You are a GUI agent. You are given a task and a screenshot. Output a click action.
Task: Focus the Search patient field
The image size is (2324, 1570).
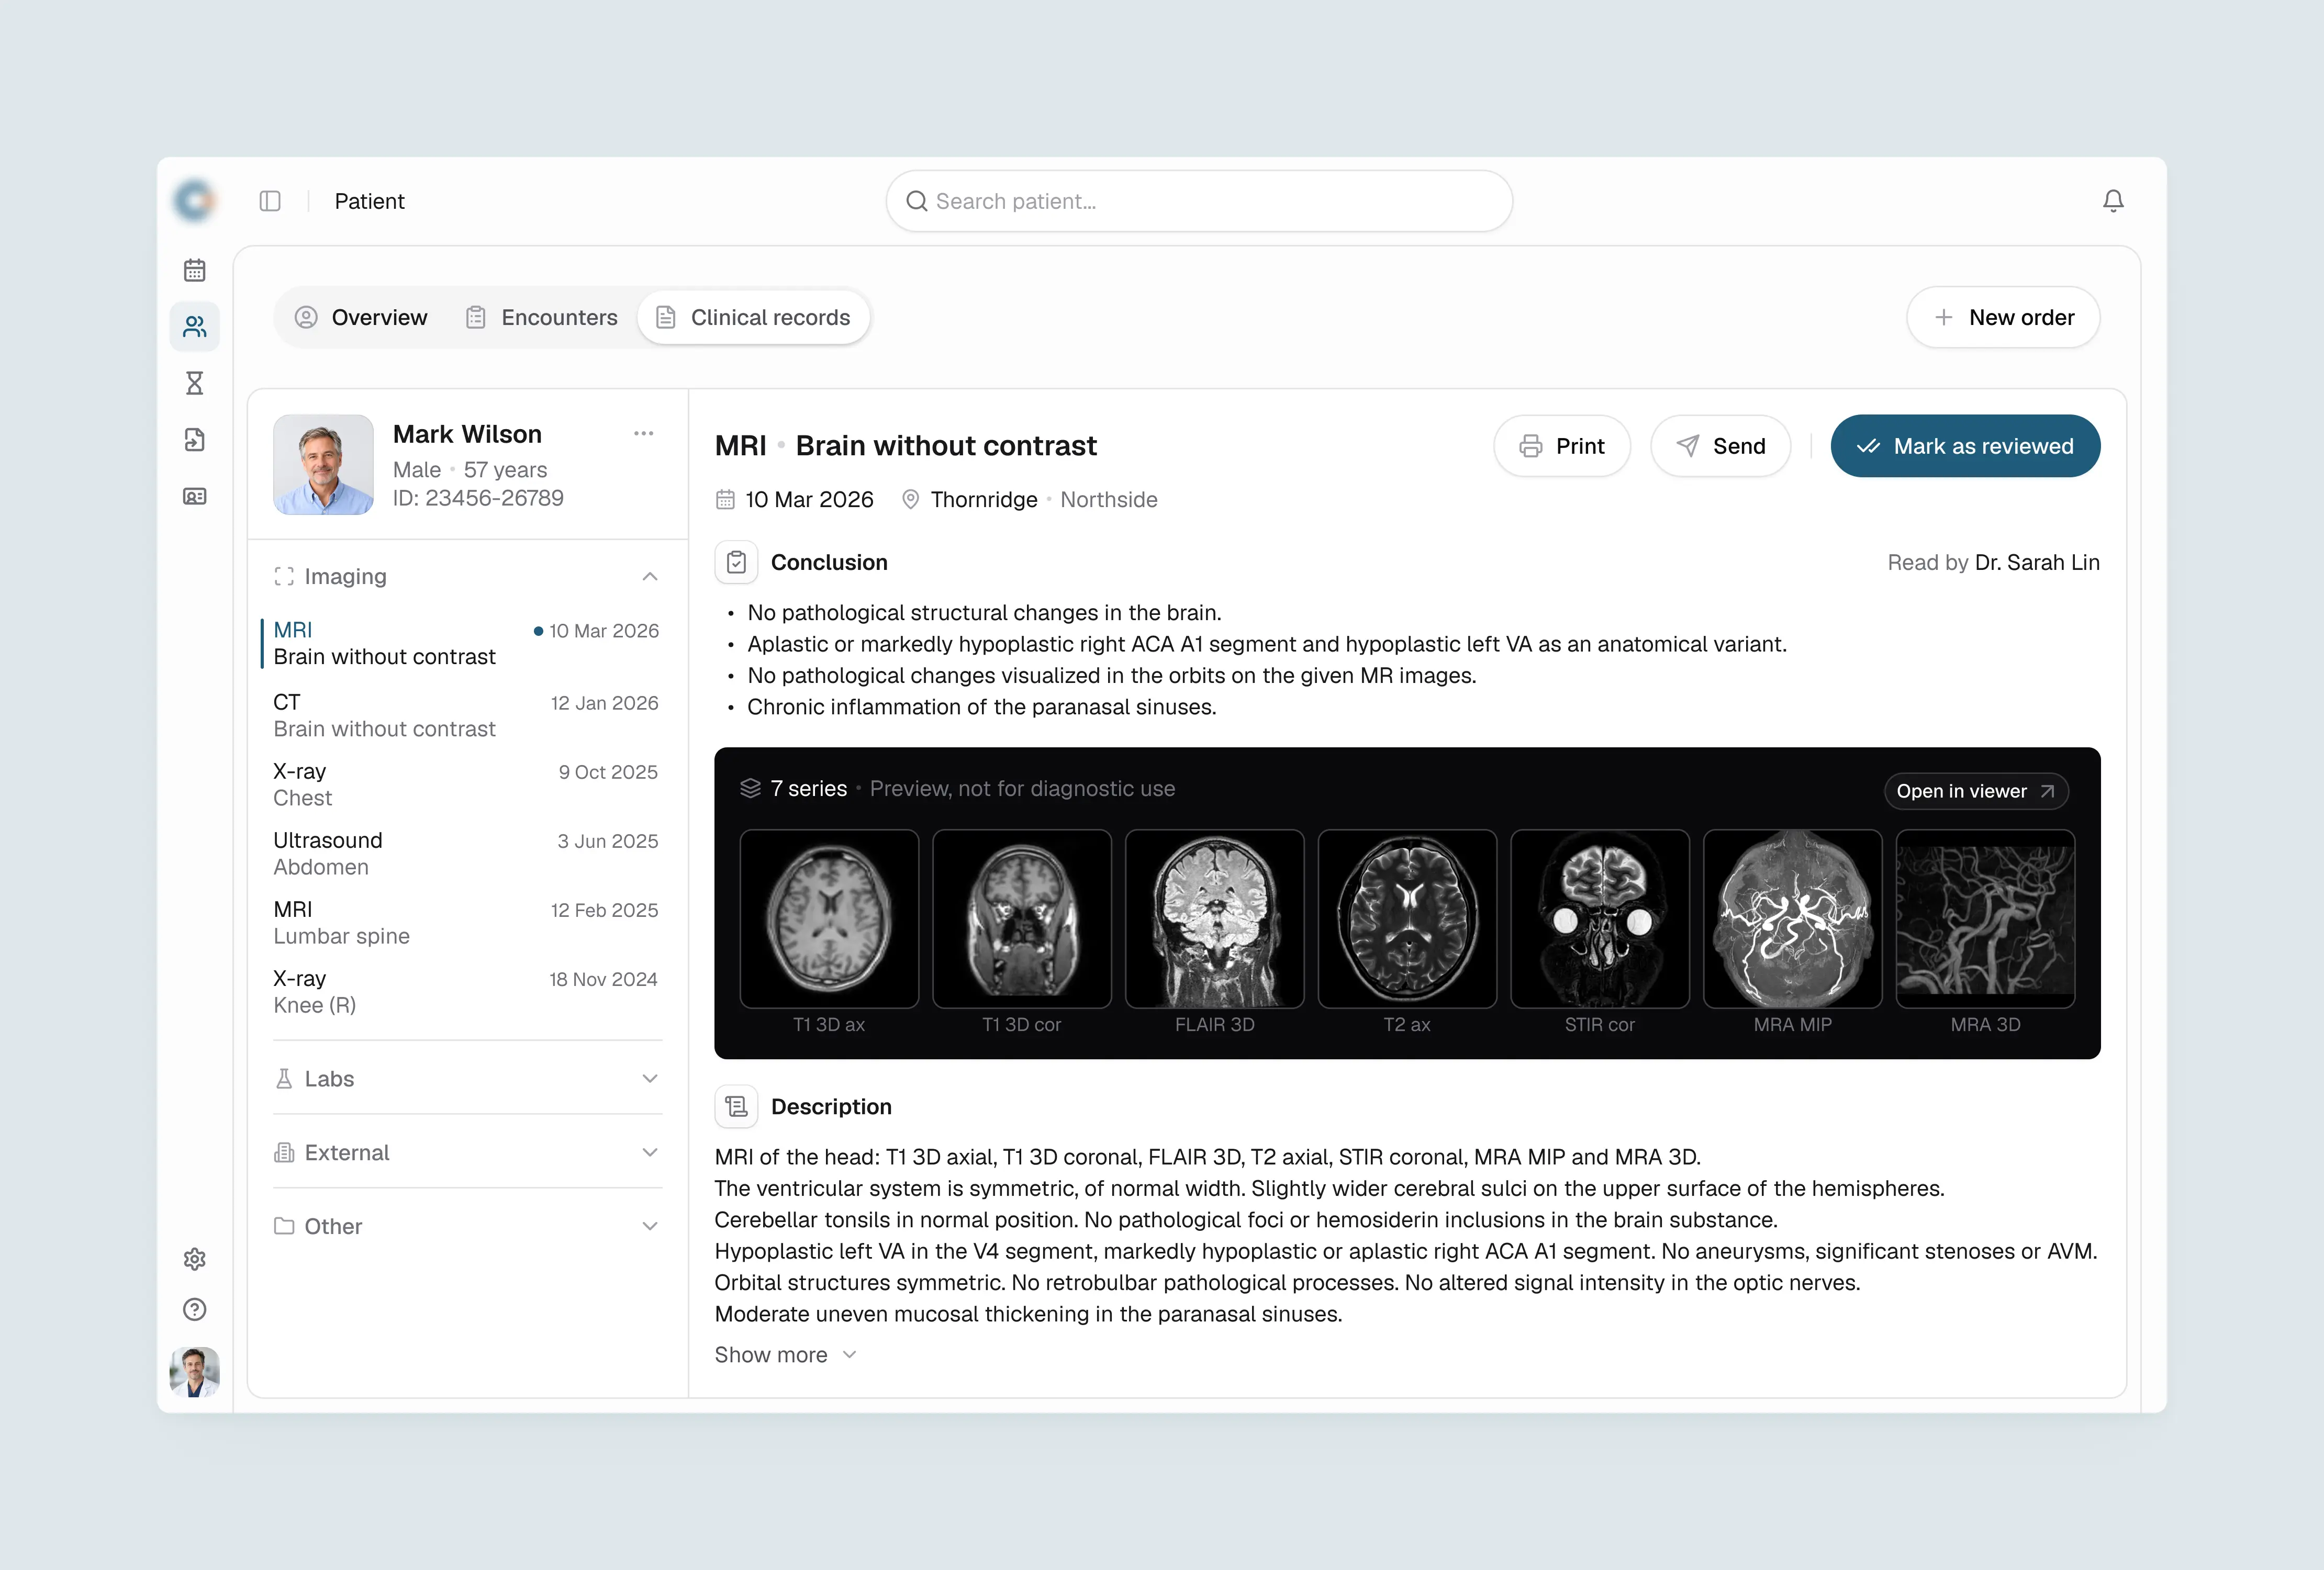coord(1199,201)
